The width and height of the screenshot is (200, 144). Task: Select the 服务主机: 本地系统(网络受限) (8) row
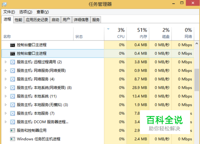pos(98,88)
